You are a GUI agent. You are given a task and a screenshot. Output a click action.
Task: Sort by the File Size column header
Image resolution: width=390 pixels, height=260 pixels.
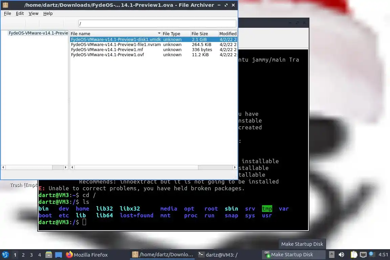[x=204, y=34]
